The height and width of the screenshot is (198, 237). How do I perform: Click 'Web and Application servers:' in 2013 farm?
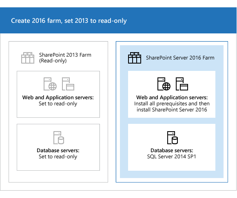[58, 97]
